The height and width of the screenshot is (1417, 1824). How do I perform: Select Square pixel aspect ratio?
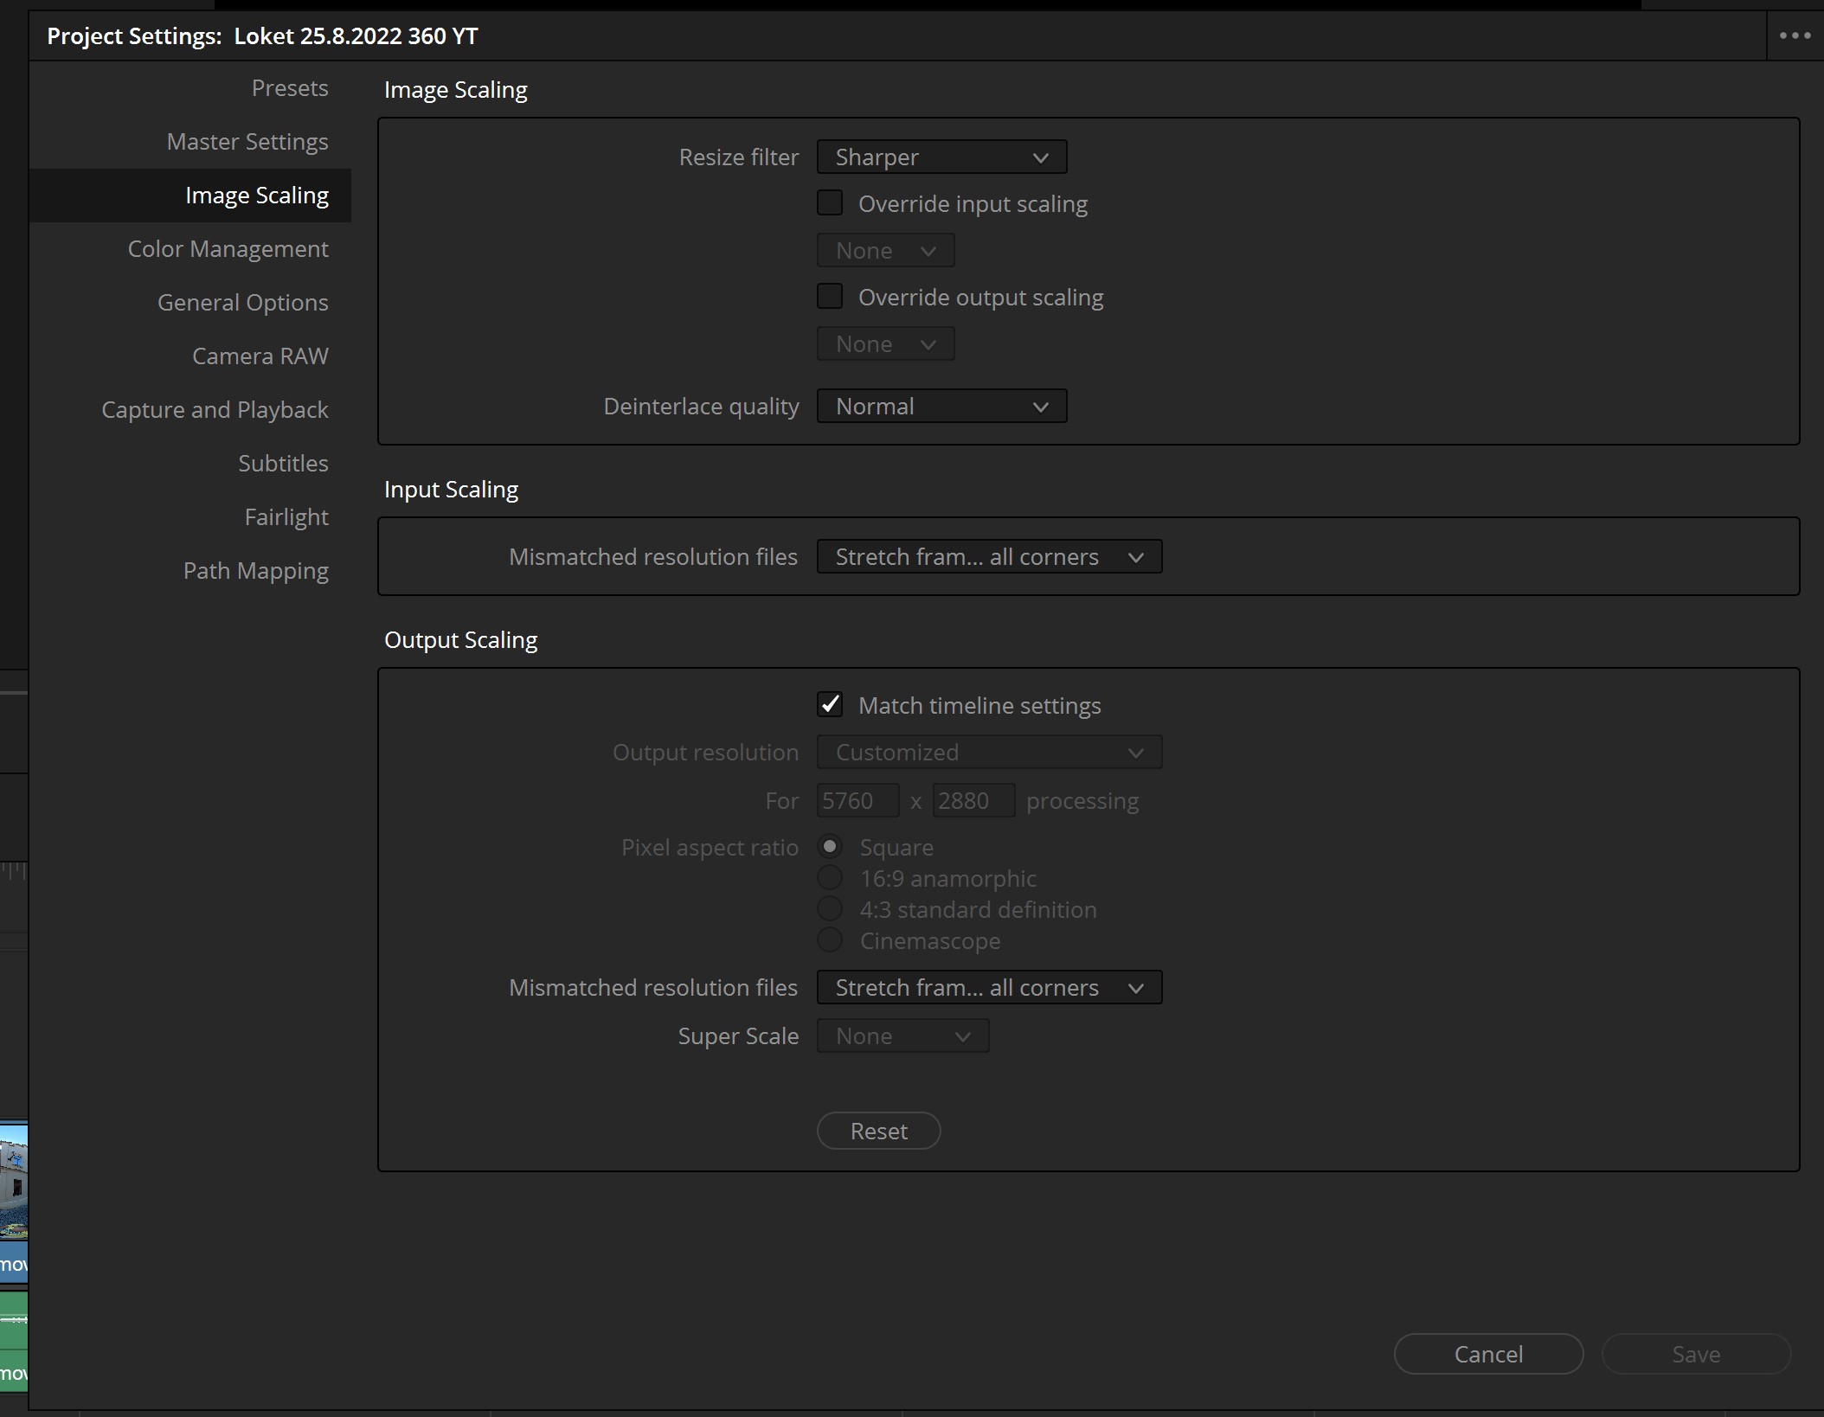point(830,847)
